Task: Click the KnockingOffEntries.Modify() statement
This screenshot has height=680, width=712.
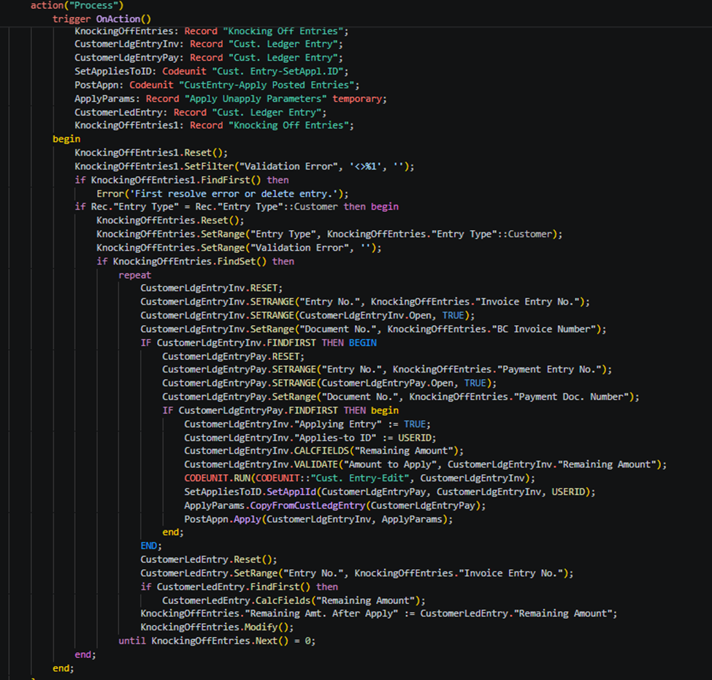Action: (217, 627)
